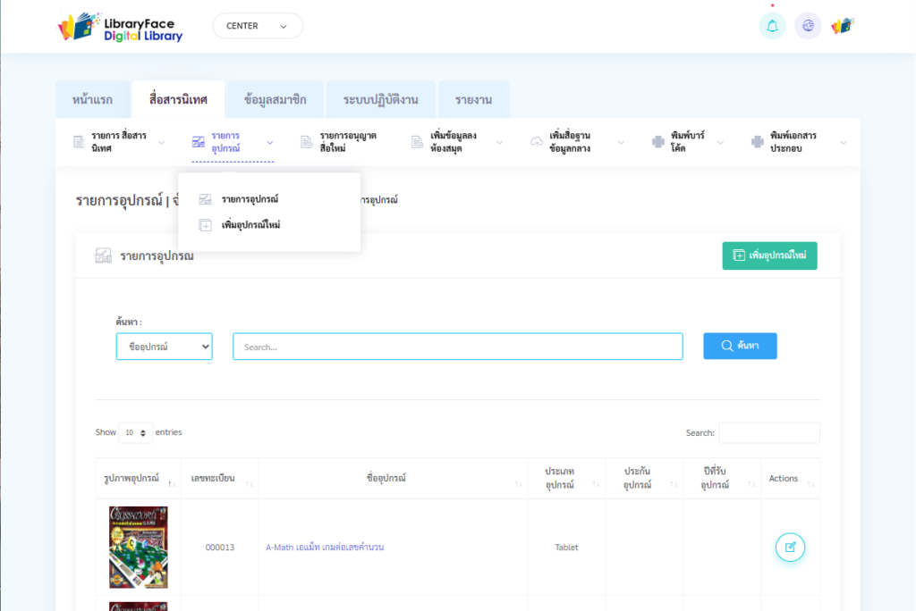Click the edit icon for A-Math row
This screenshot has height=611, width=916.
790,547
